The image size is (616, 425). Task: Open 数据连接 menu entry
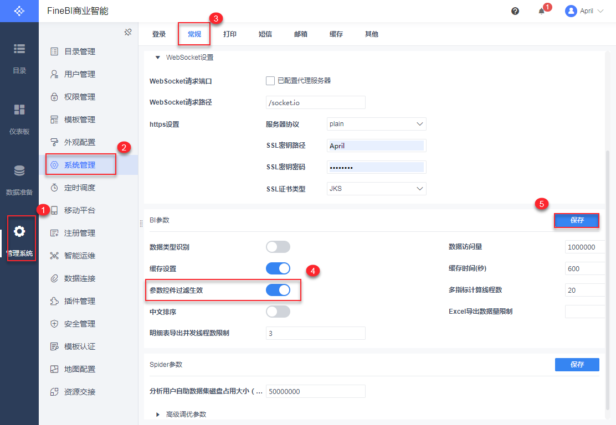89,278
